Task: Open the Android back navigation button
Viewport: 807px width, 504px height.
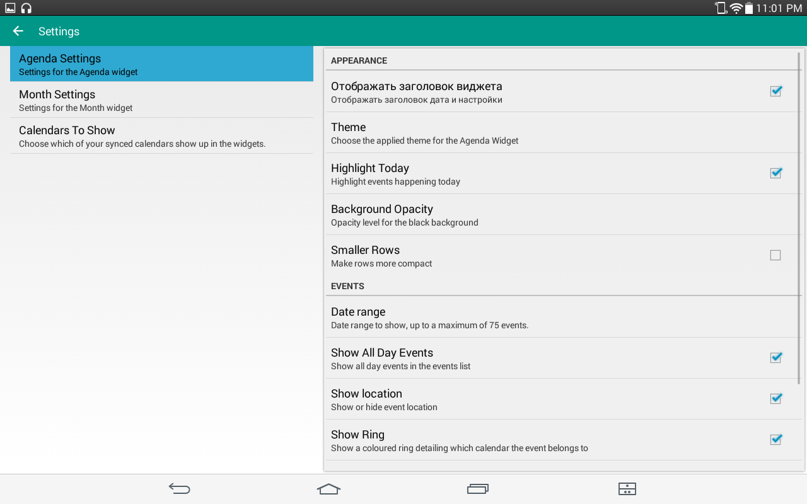Action: point(180,488)
